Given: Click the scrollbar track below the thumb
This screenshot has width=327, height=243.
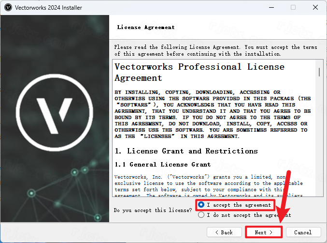Looking at the screenshot, I should tap(319, 145).
